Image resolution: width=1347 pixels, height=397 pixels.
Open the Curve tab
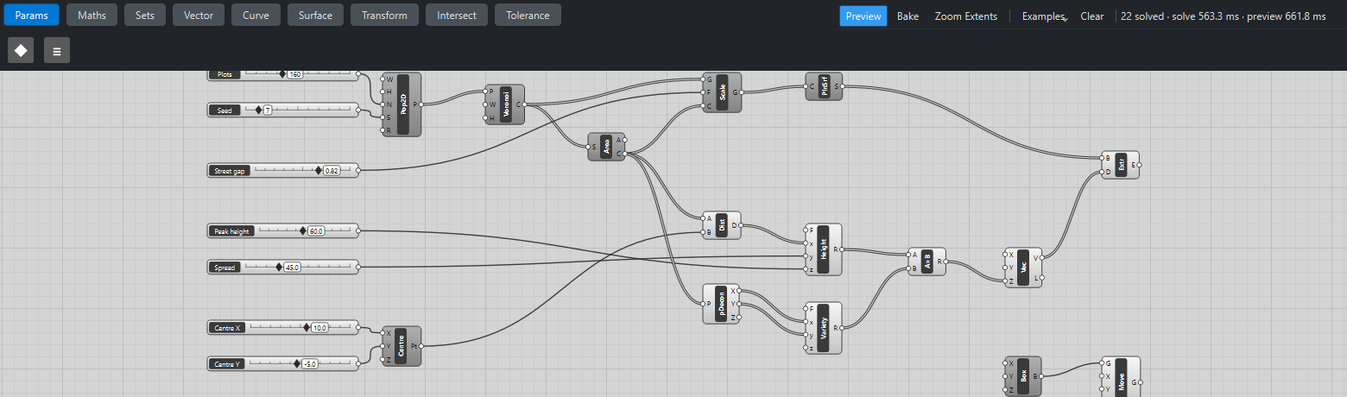(x=256, y=15)
